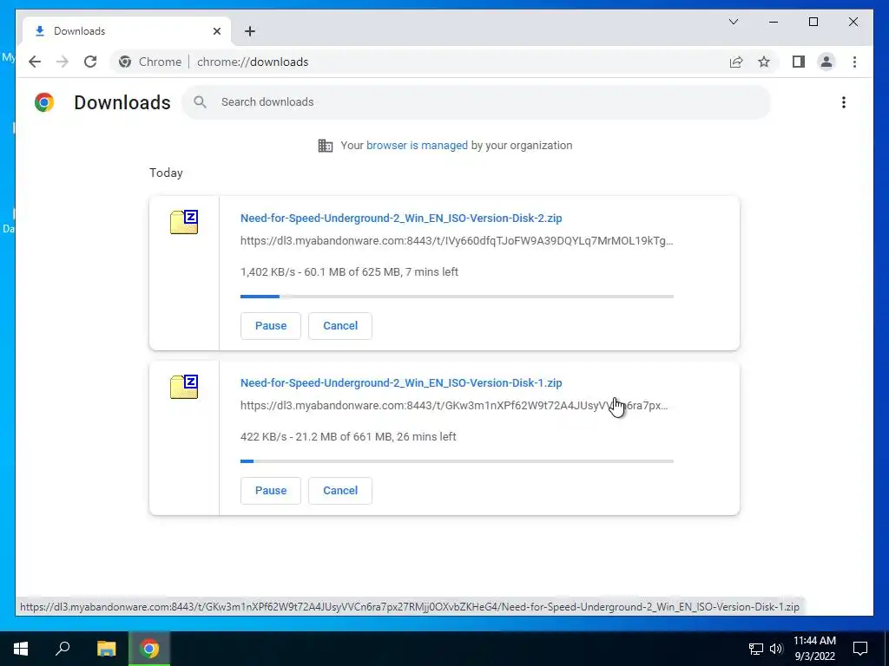Viewport: 889px width, 666px height.
Task: Reload the downloads page
Action: coord(90,62)
